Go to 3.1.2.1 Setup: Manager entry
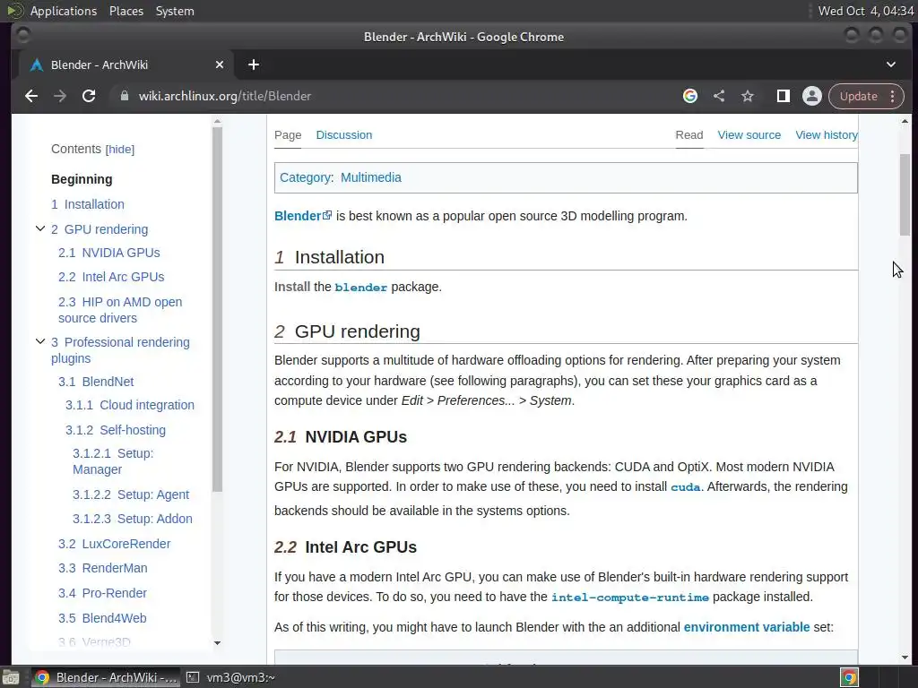The width and height of the screenshot is (918, 688). click(x=113, y=461)
